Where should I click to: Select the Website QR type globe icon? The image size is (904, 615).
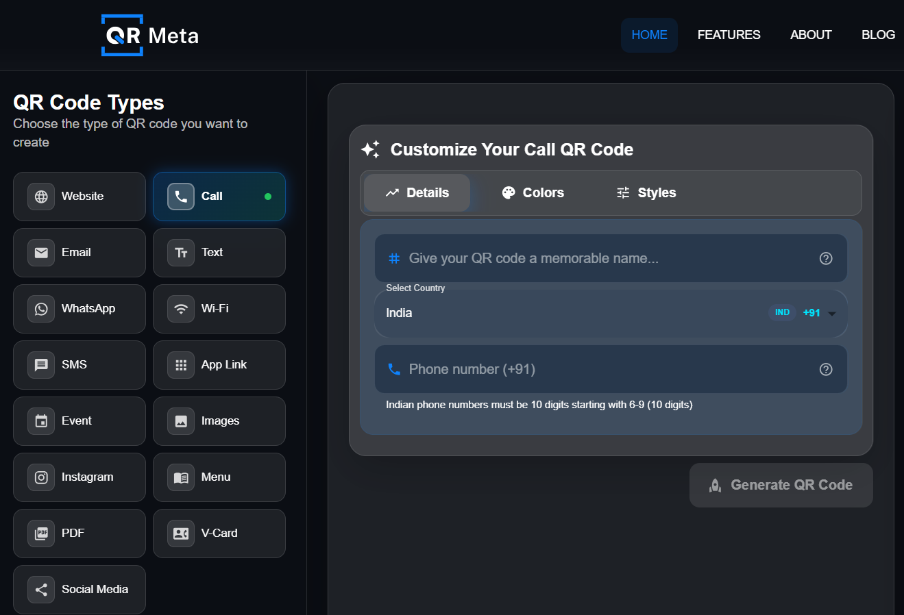41,197
